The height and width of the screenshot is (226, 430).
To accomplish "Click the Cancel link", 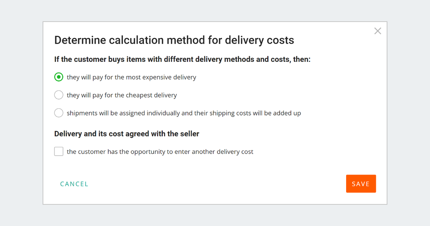I will [x=74, y=184].
